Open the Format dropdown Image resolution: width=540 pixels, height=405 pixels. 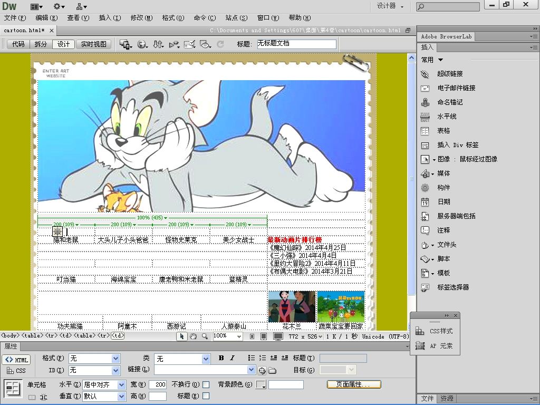(x=115, y=359)
